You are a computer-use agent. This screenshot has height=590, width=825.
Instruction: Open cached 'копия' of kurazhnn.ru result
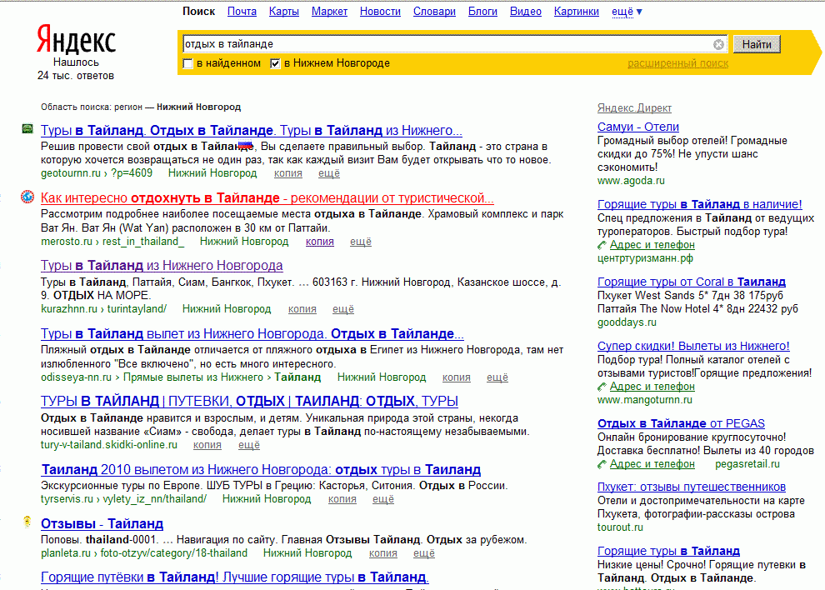click(x=302, y=309)
